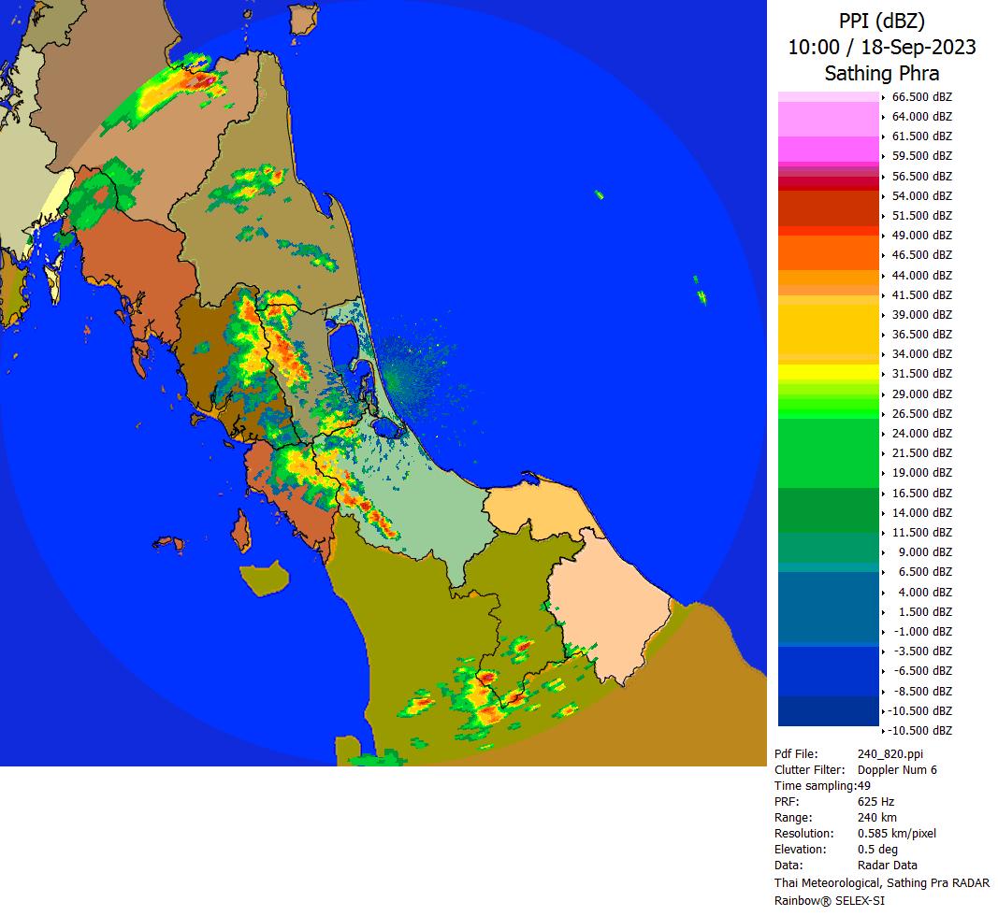Click the 625 Hz PRF value
998x916 pixels.
click(x=875, y=802)
